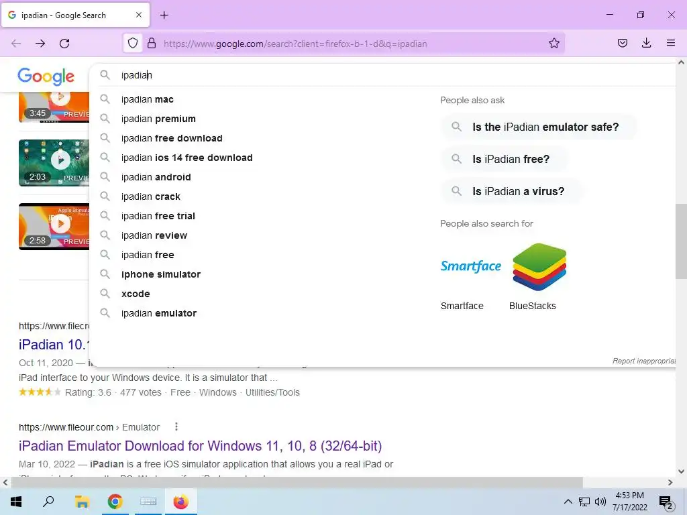Choose suggestion ipadian crack
The image size is (687, 515).
coord(151,196)
